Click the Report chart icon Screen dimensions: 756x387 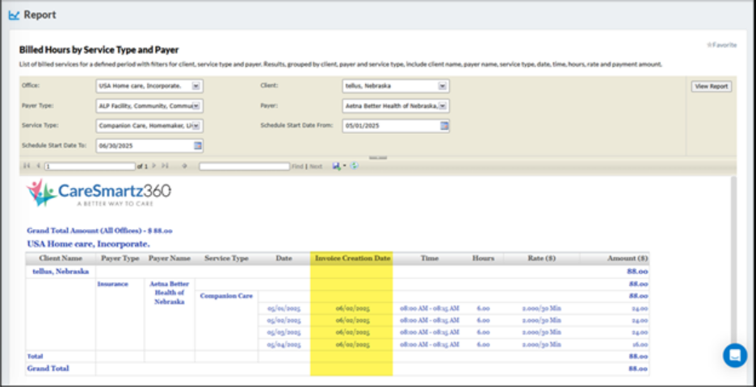click(14, 15)
